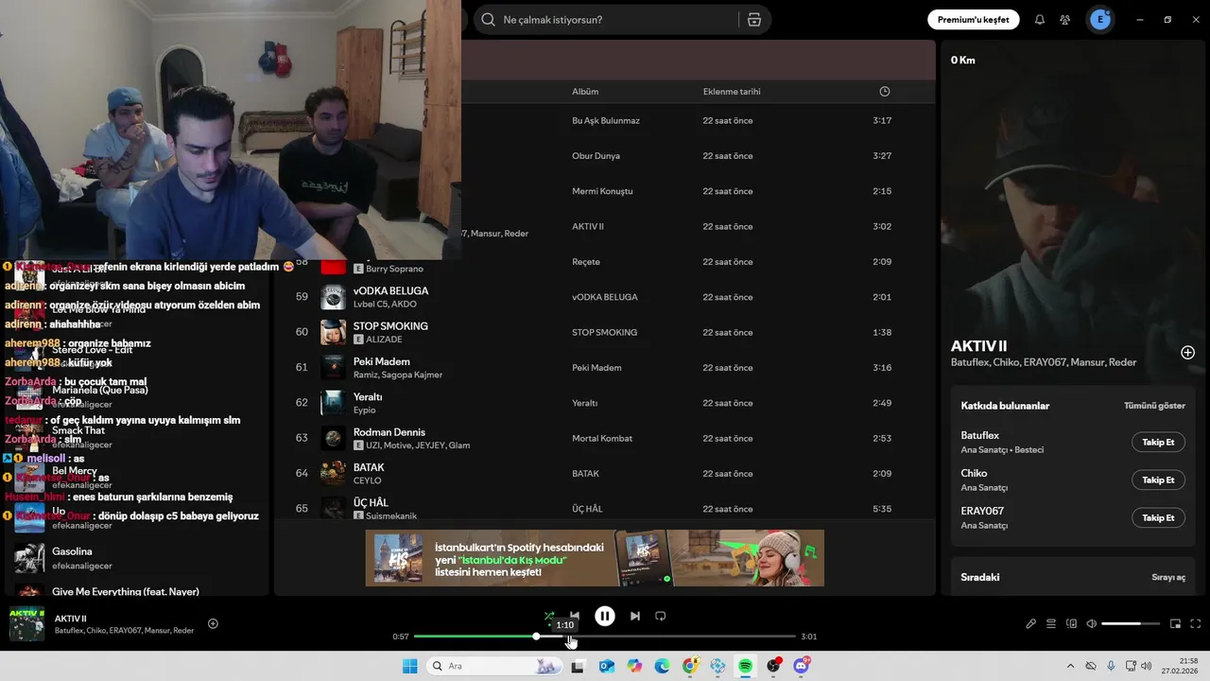Open the album link Mortal Kombat
1210x681 pixels.
(602, 438)
